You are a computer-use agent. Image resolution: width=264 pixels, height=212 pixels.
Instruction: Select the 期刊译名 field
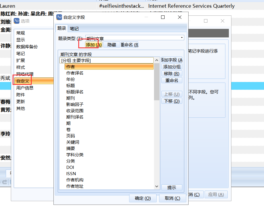(x=75, y=117)
